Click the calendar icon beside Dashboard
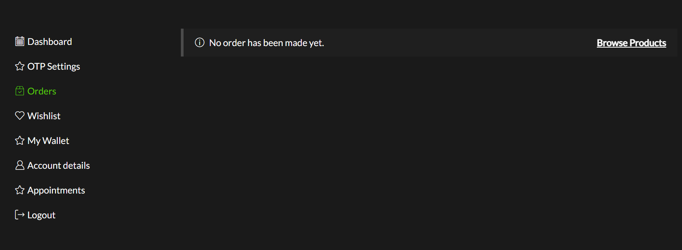 (x=19, y=41)
